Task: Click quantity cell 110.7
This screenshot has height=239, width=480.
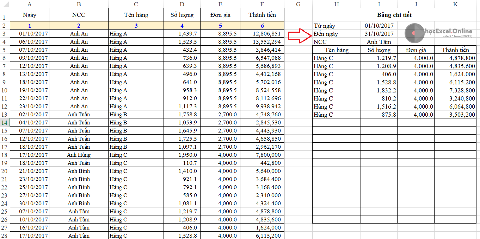Action: tap(182, 163)
